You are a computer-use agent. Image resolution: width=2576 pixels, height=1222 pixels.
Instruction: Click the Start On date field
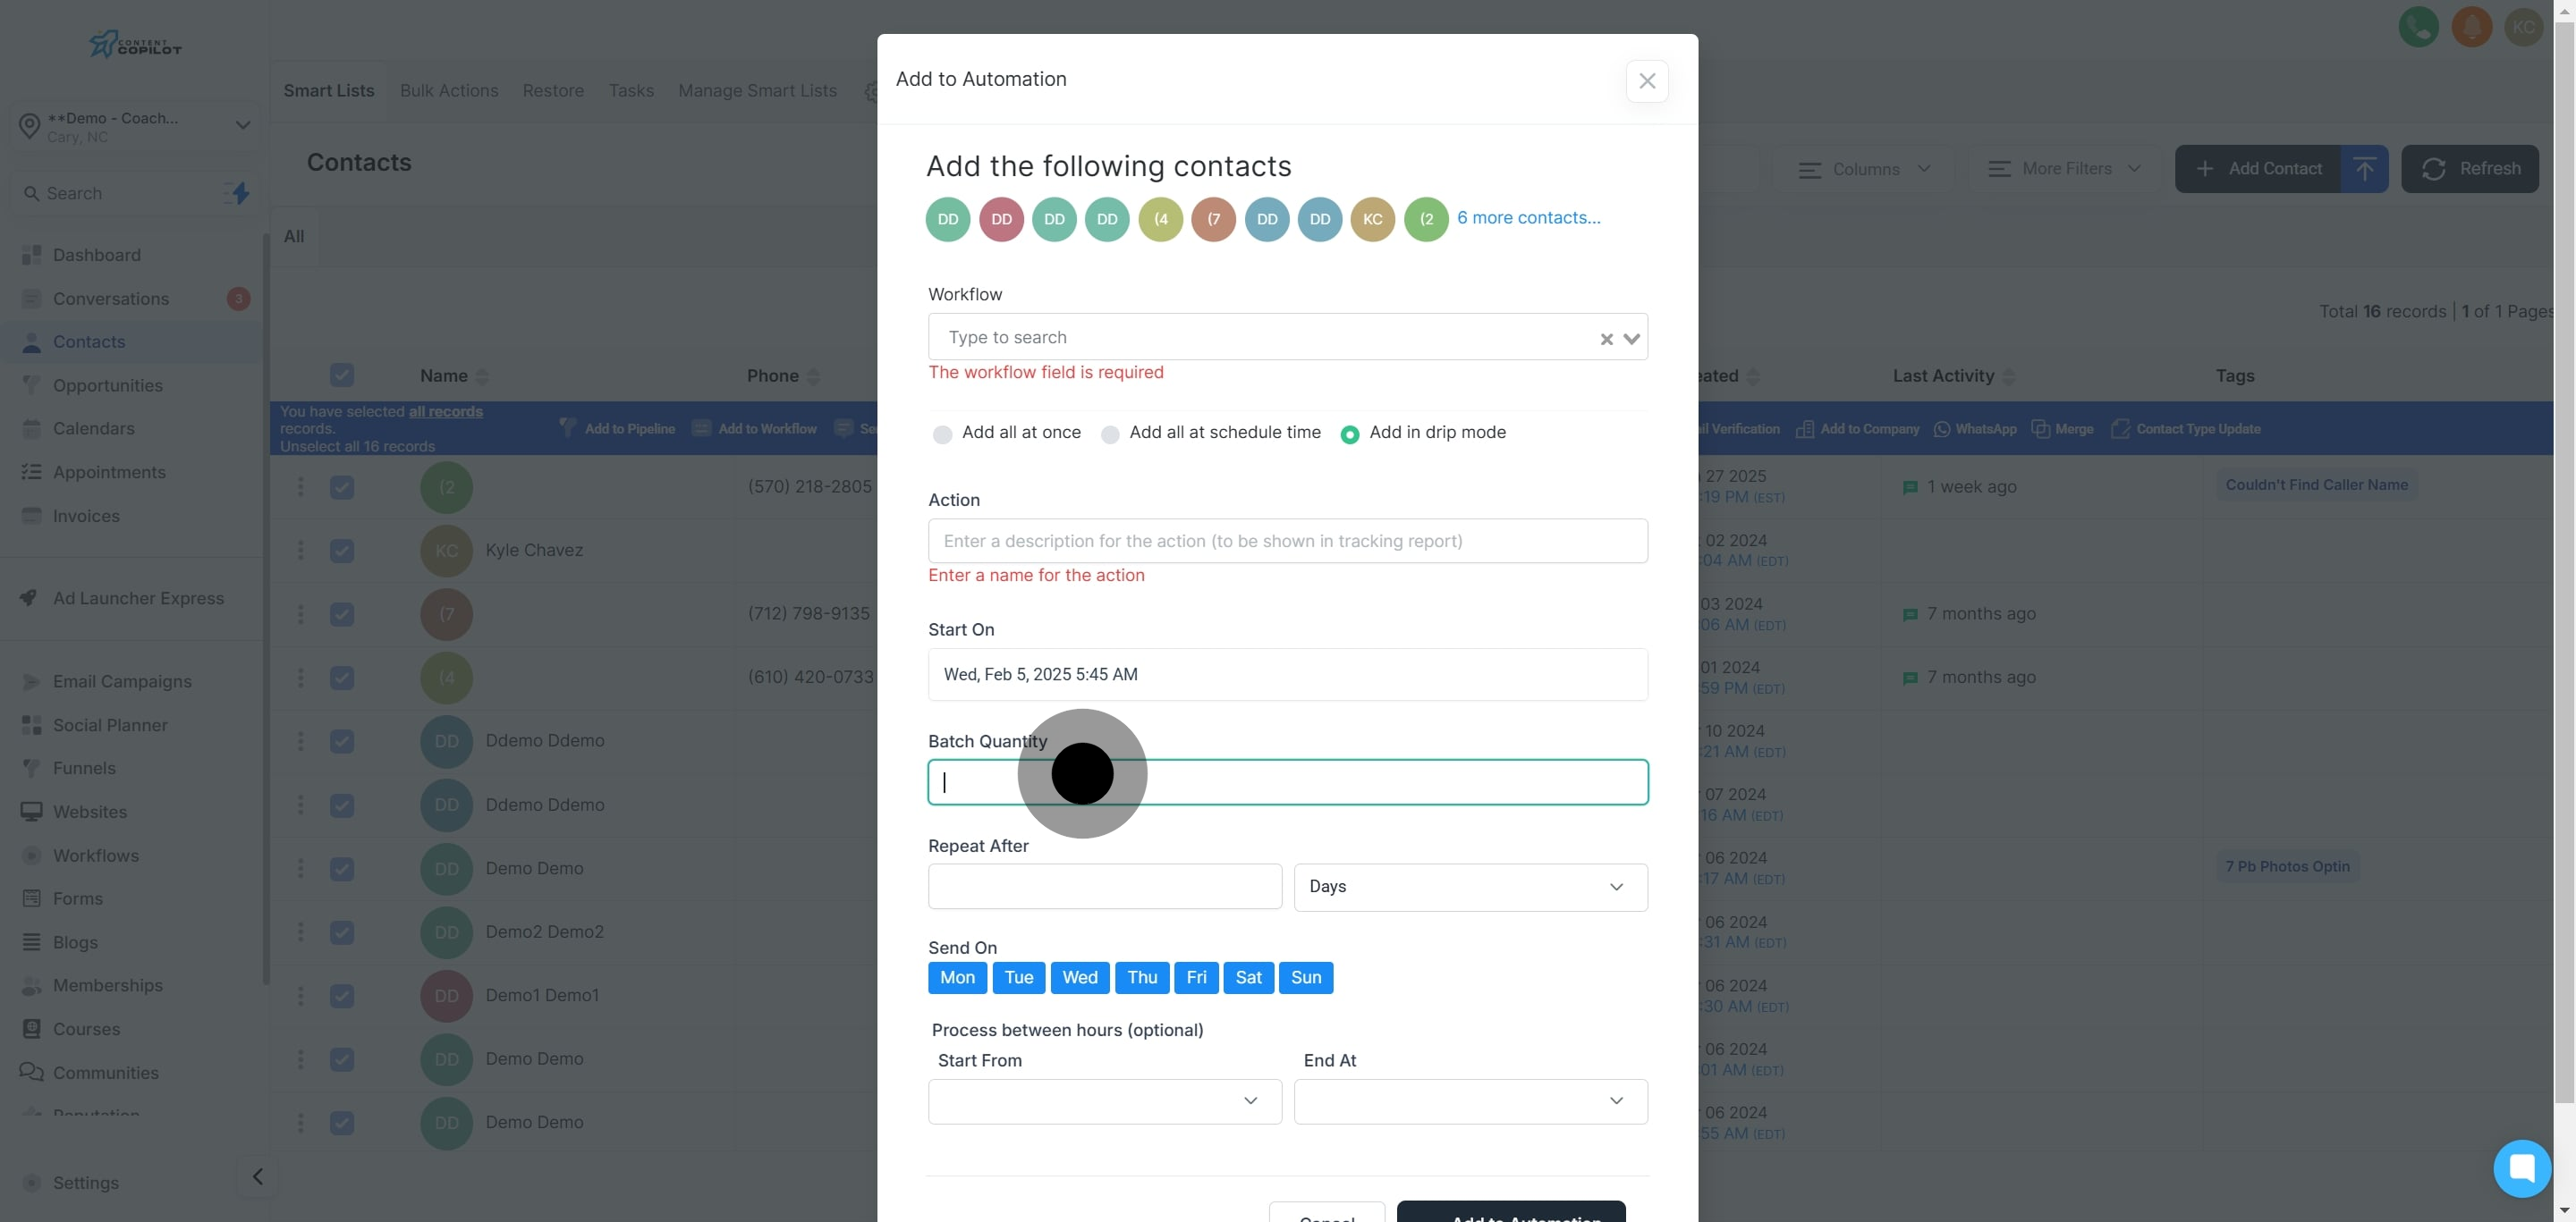1287,674
